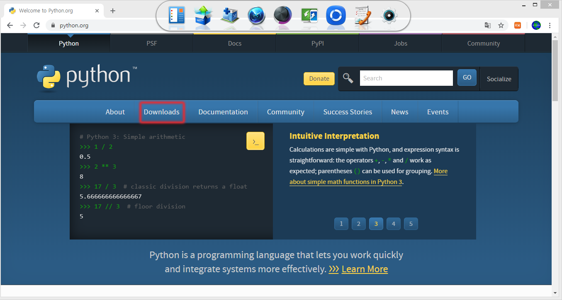This screenshot has height=300, width=562.
Task: Launch the blue box with green arrow dock icon
Action: tap(203, 16)
